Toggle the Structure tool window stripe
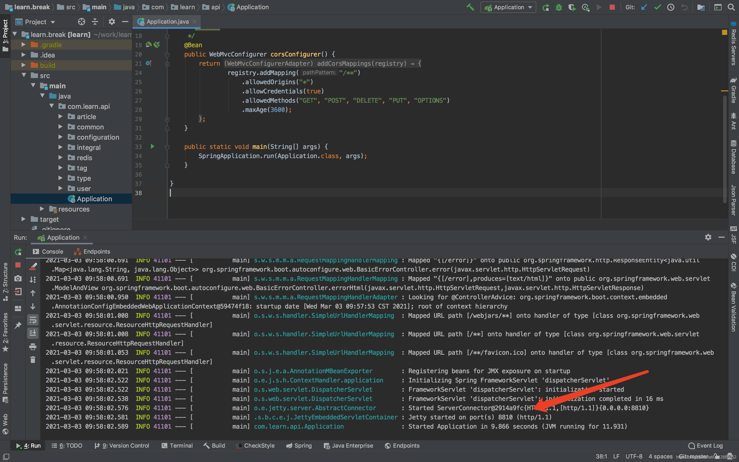Viewport: 739px width, 462px height. [5, 282]
